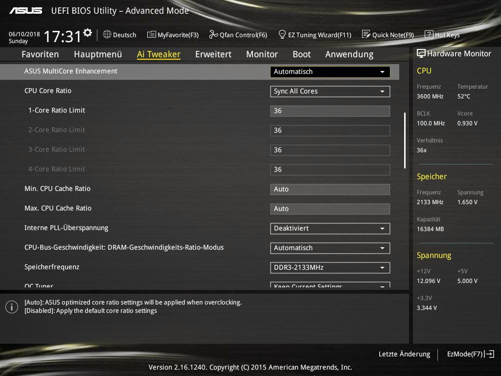Click the 12.096 V reading
Screen dimensions: 501x376
pyautogui.click(x=429, y=281)
